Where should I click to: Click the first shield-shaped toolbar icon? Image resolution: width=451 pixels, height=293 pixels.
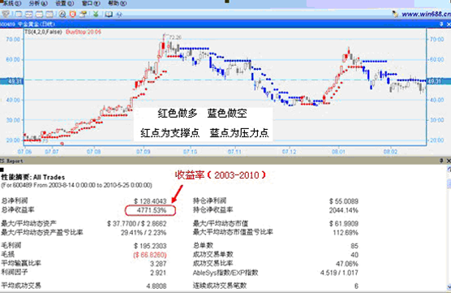tap(6, 14)
